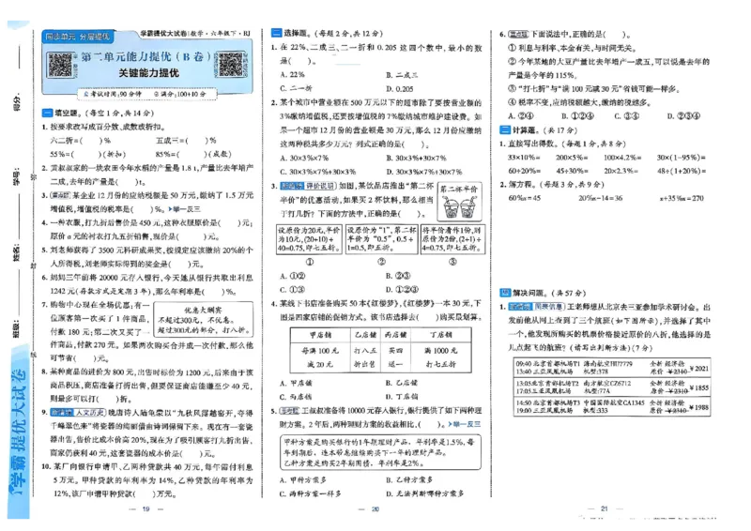Click the calculation 200×5%=
This screenshot has height=531, width=751.
572,157
